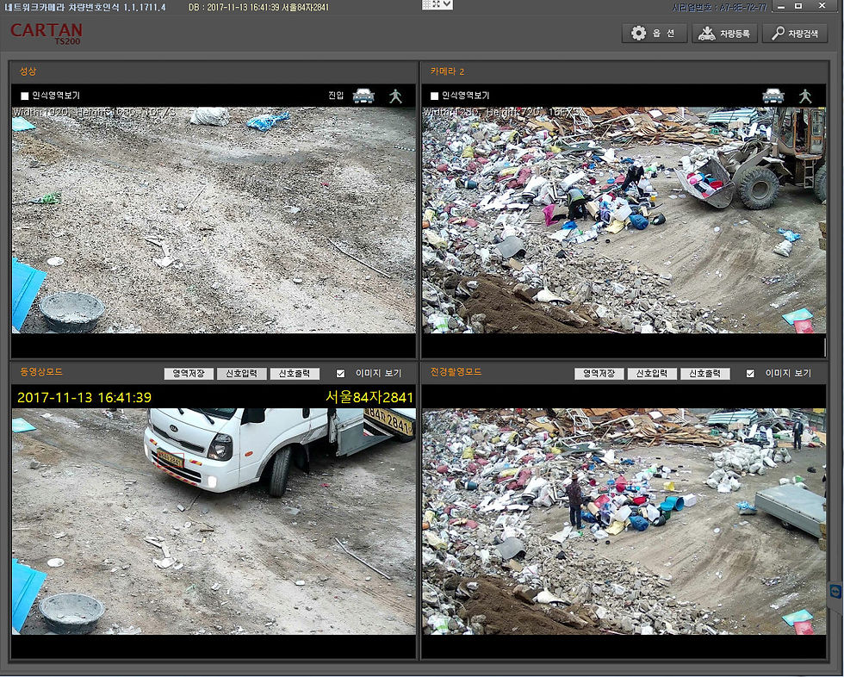Click the car icon in 성상 camera panel

363,96
